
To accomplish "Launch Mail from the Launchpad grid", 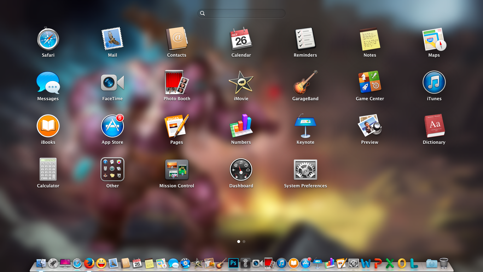I will coord(112,39).
